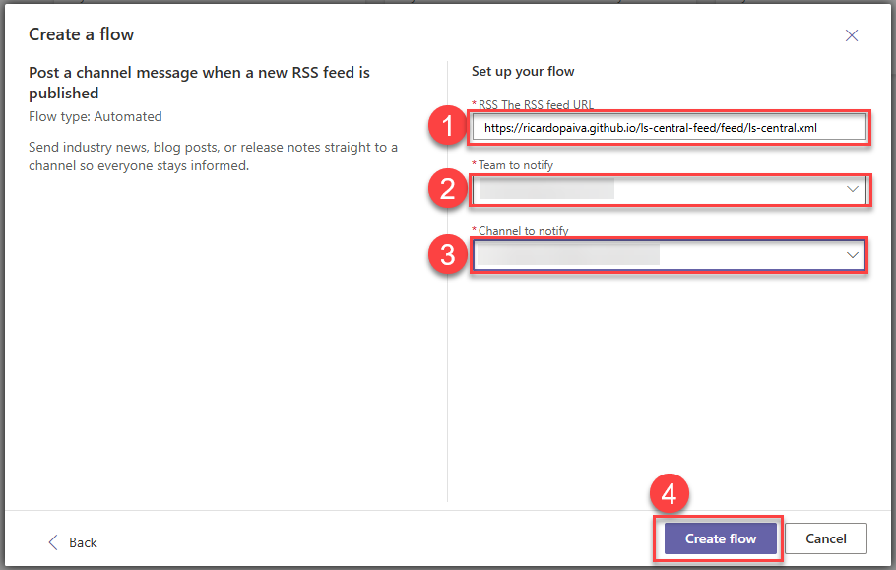
Task: Expand the Team to notify dropdown arrow
Action: (x=853, y=189)
